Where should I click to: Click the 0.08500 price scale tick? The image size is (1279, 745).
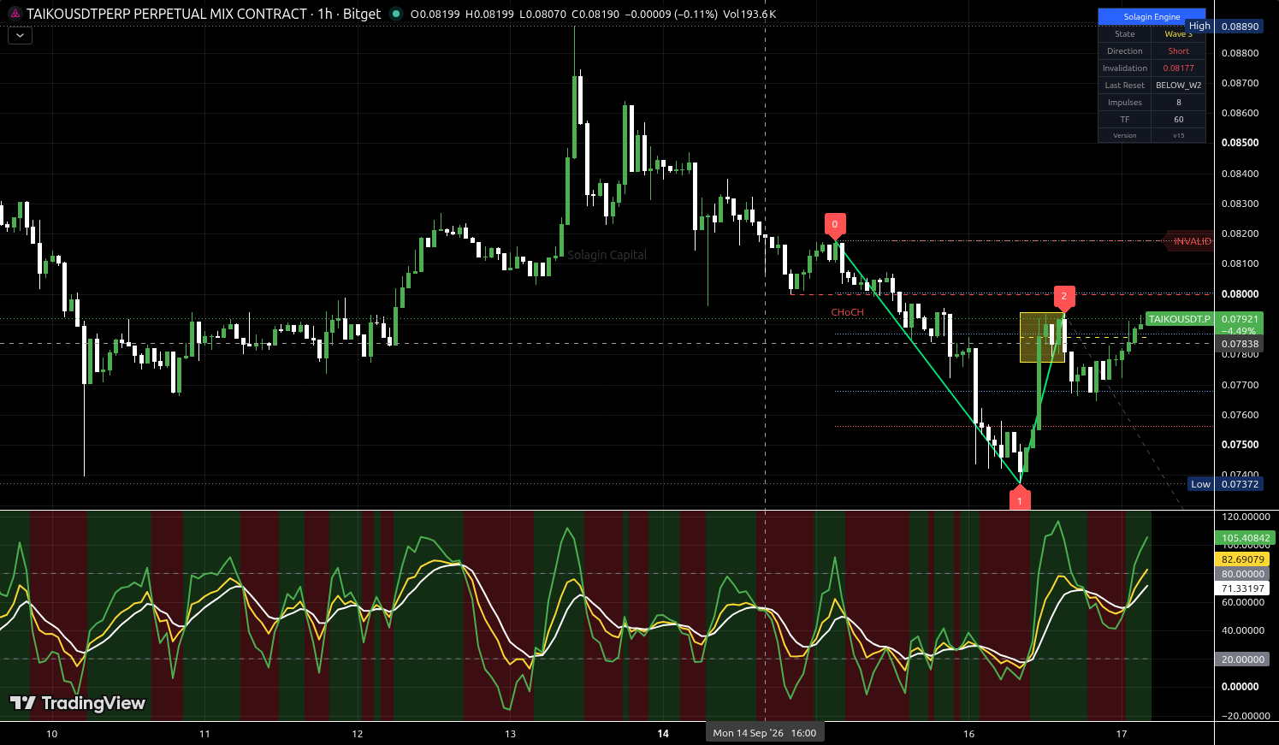[x=1240, y=143]
